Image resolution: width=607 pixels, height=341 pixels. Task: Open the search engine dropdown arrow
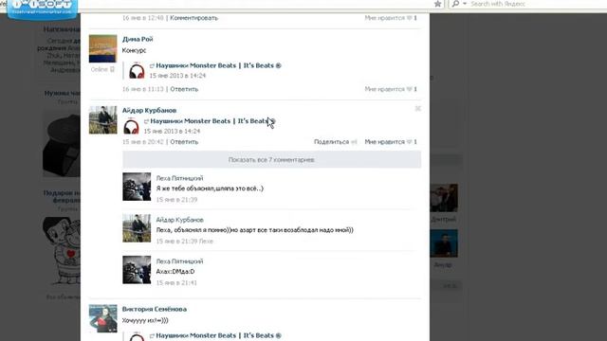[465, 4]
